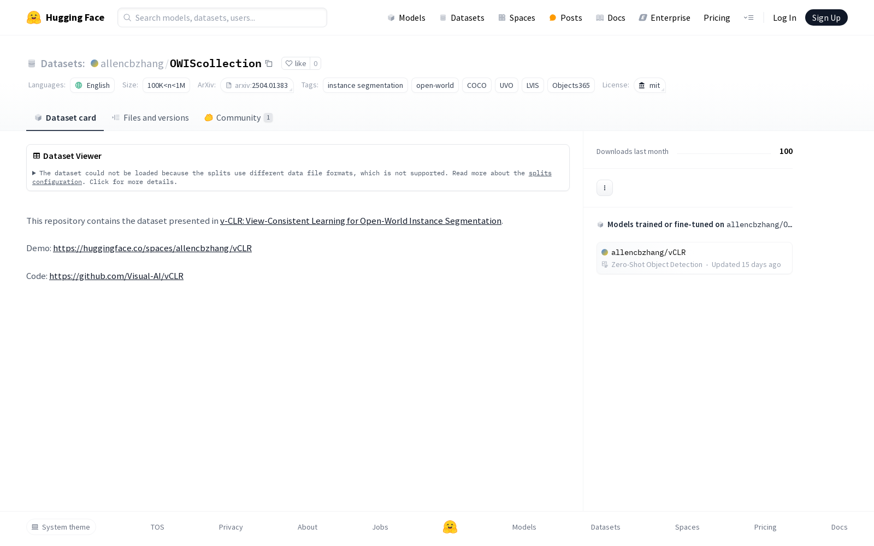Click the Objects365 tag
Image resolution: width=874 pixels, height=546 pixels.
point(571,85)
